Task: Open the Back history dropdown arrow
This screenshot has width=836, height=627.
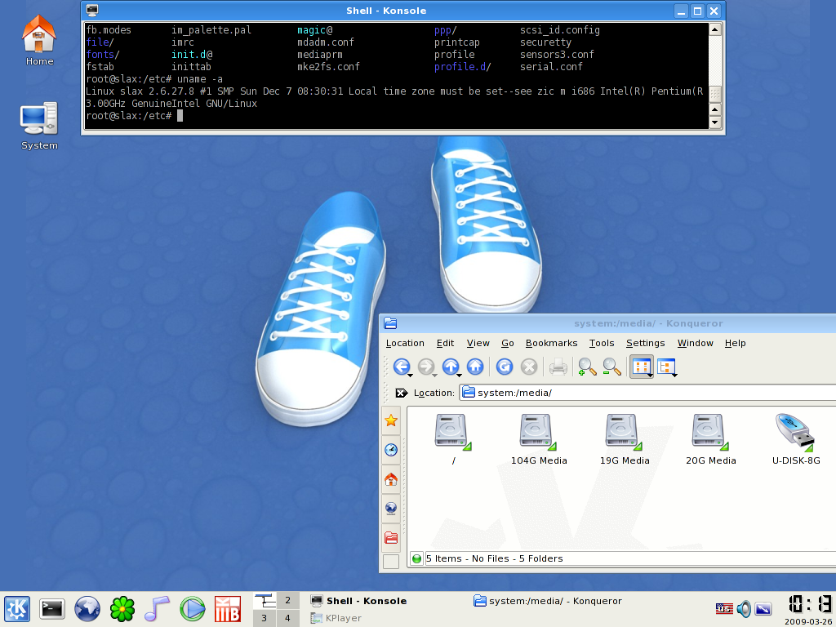Action: click(x=410, y=376)
